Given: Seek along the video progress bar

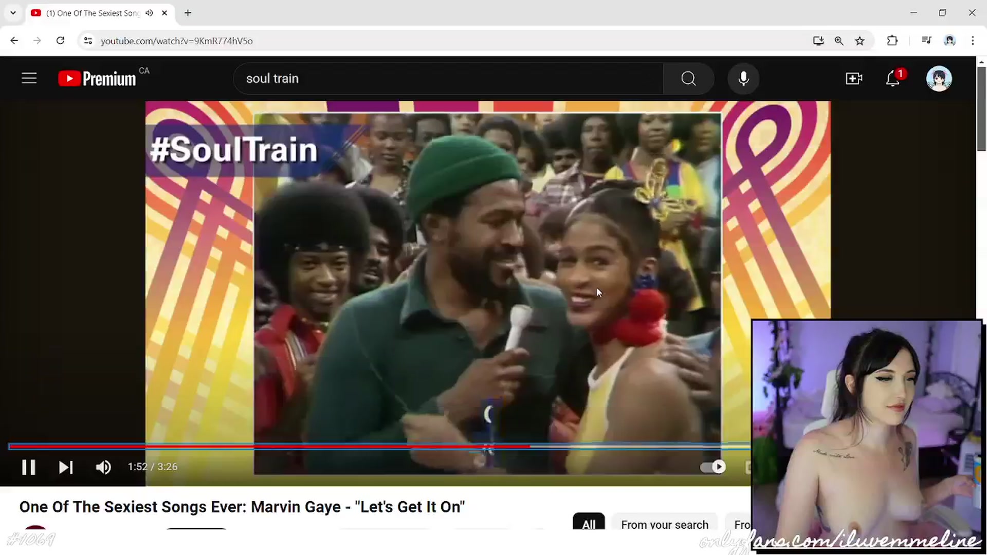Looking at the screenshot, I should point(379,447).
